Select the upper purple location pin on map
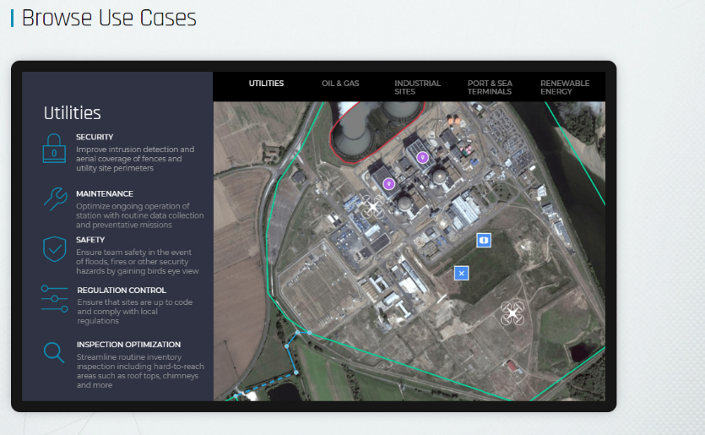The image size is (705, 435). point(422,157)
